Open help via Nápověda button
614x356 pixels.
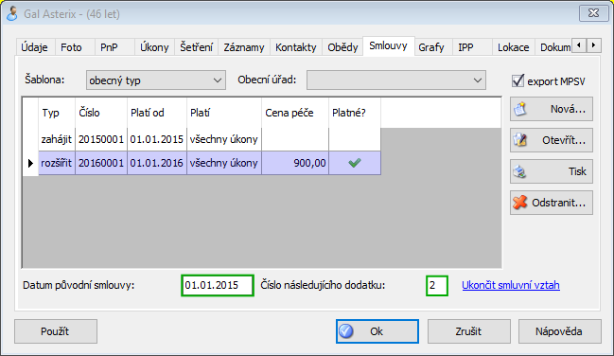559,331
